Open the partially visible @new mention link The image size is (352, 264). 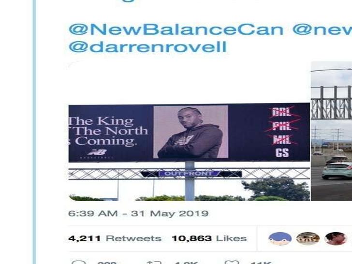click(x=323, y=29)
